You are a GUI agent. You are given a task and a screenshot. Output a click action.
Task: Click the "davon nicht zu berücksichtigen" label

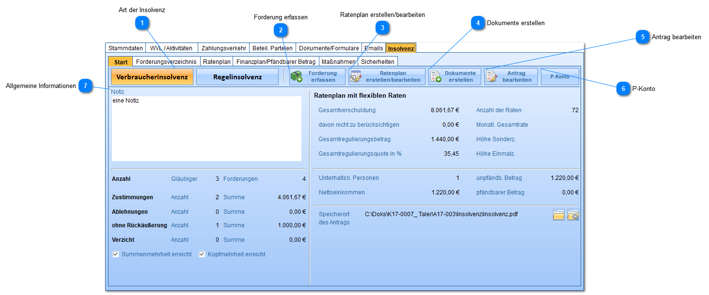tap(359, 125)
